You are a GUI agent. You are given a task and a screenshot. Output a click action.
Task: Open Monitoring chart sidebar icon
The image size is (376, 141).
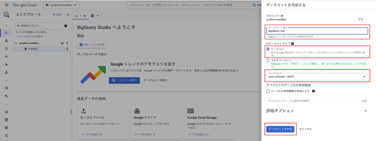point(6,112)
